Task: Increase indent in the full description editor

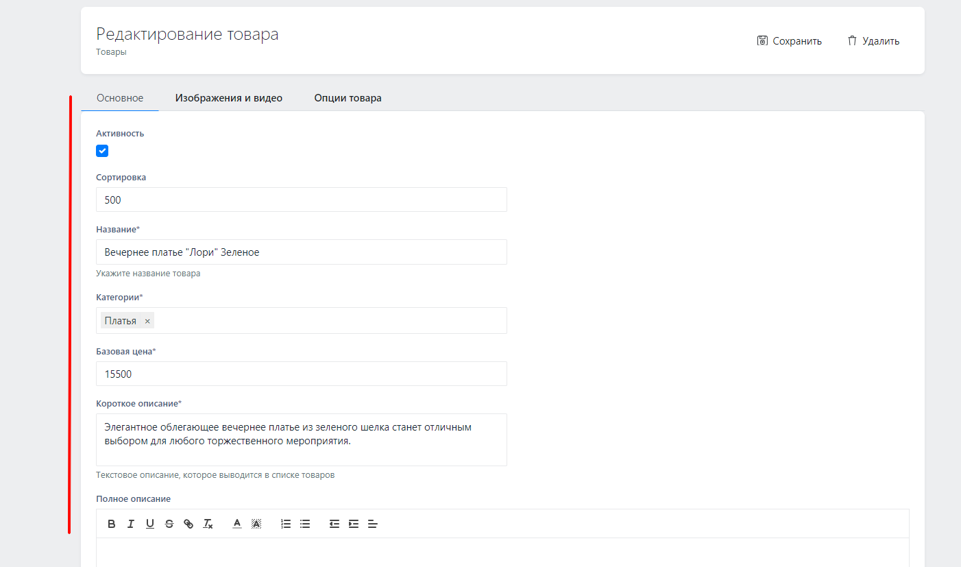Action: coord(354,524)
